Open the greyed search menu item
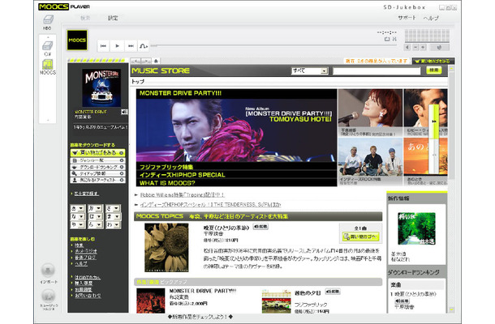 [85, 18]
